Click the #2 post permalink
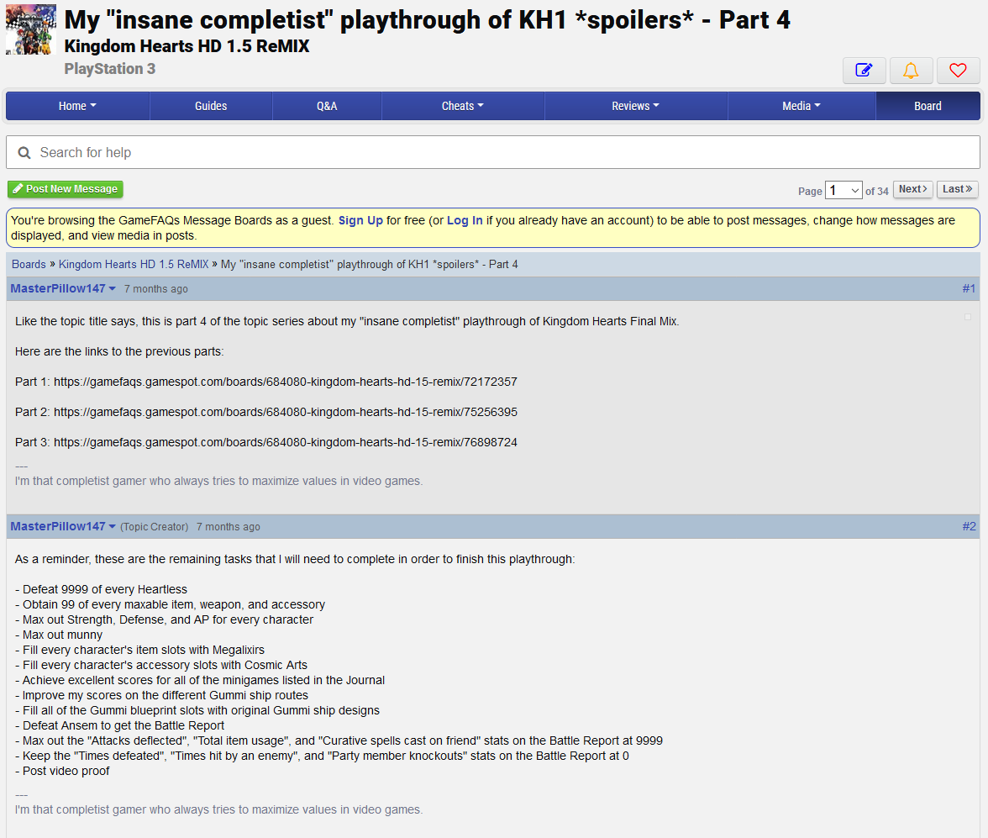Viewport: 988px width, 838px height. point(970,526)
